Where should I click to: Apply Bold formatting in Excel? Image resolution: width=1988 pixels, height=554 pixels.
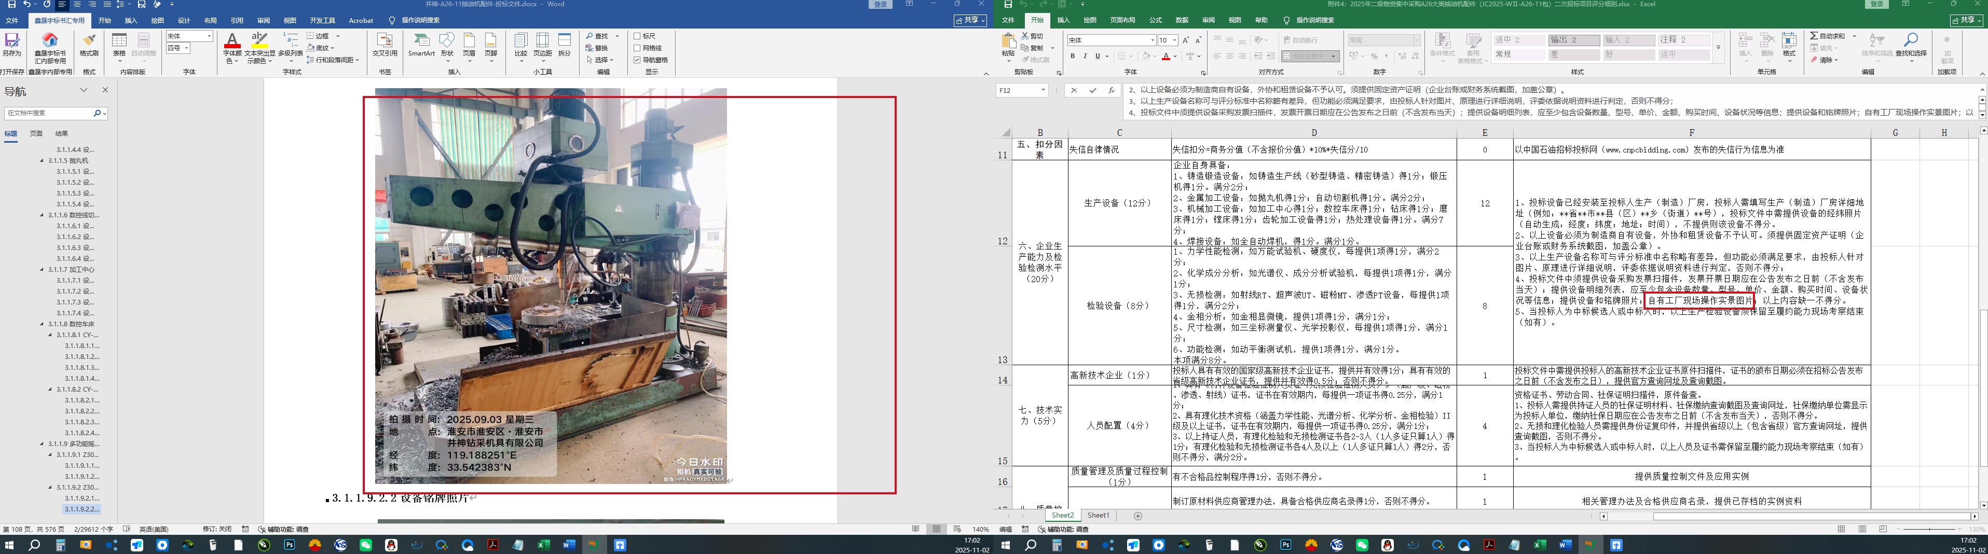(1072, 57)
